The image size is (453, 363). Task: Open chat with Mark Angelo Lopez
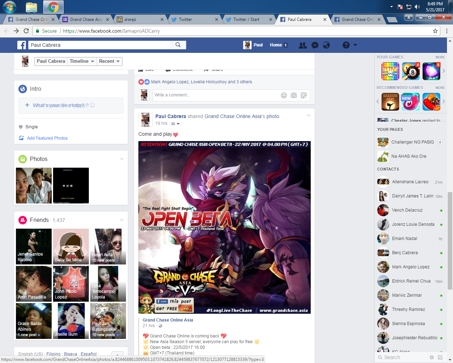[x=410, y=267]
